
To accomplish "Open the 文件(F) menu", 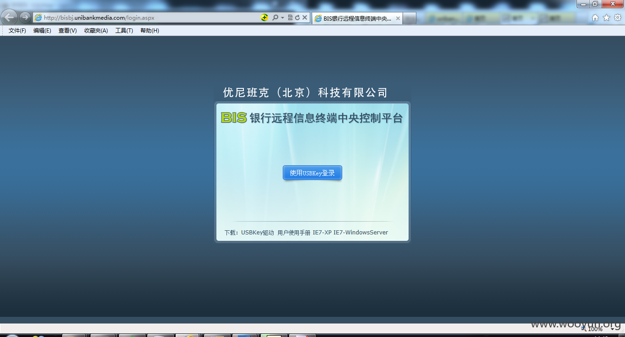I will tap(17, 31).
